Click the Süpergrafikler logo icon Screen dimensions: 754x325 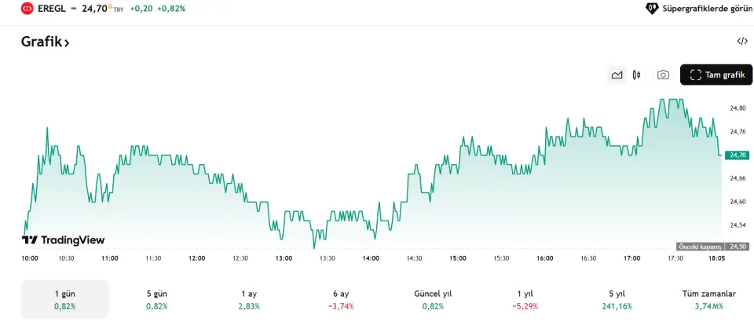(651, 9)
